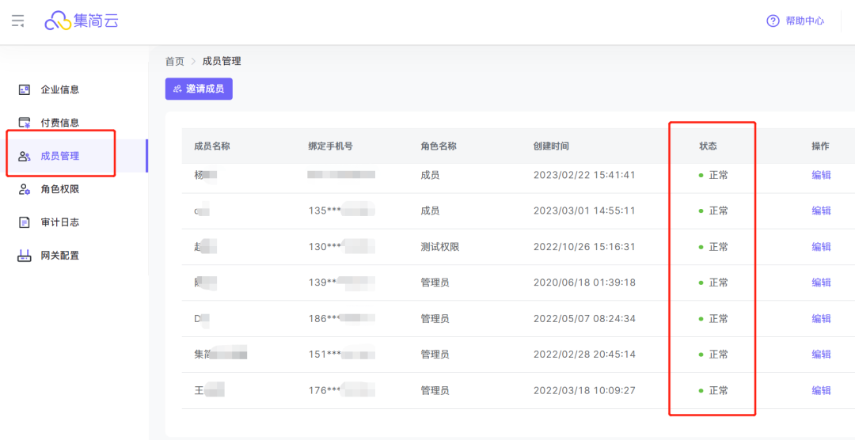855x440 pixels.
Task: Click the 付费信息 sidebar icon
Action: [x=25, y=123]
